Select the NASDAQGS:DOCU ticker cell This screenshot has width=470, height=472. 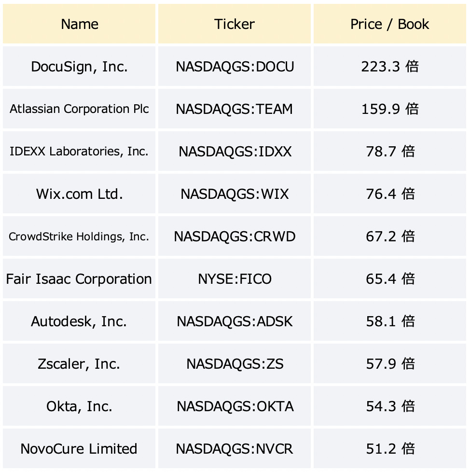235,66
